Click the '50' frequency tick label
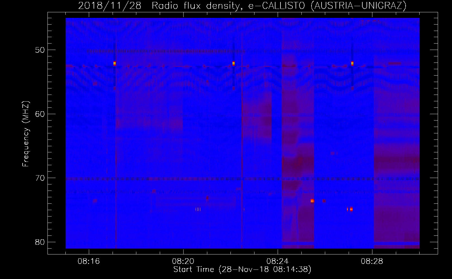Image resolution: width=452 pixels, height=279 pixels. 40,50
